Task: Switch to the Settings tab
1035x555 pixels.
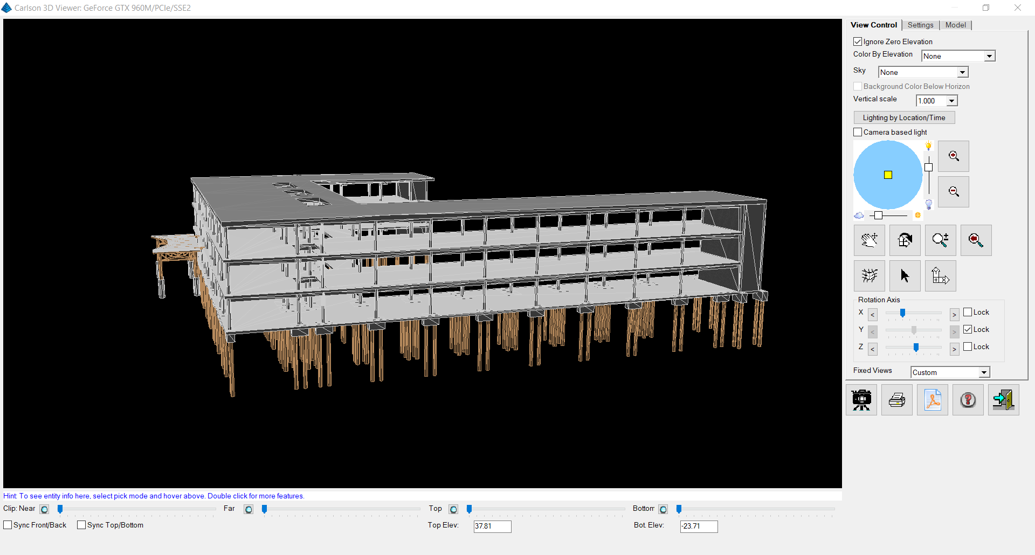Action: tap(920, 25)
